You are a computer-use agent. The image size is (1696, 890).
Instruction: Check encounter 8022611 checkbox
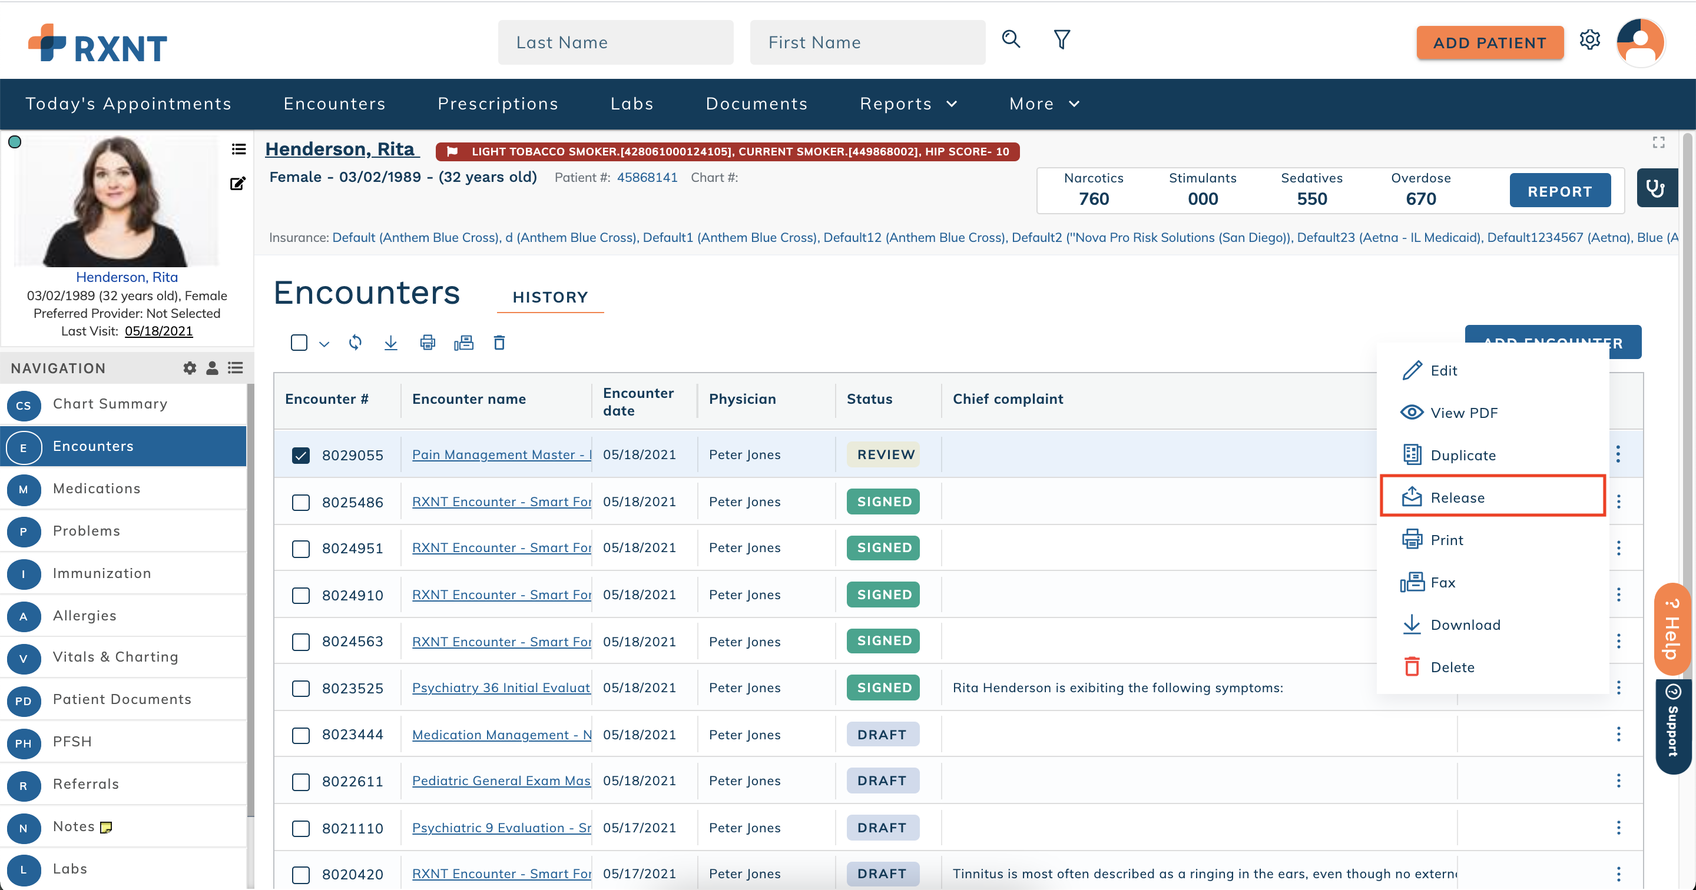(300, 781)
